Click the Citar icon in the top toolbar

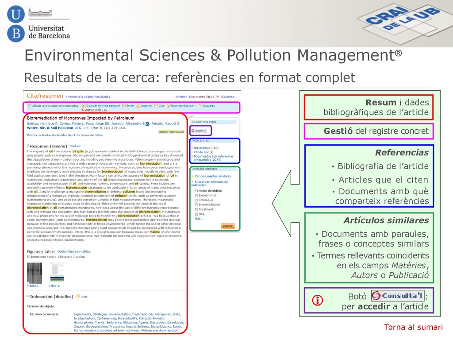click(x=156, y=106)
